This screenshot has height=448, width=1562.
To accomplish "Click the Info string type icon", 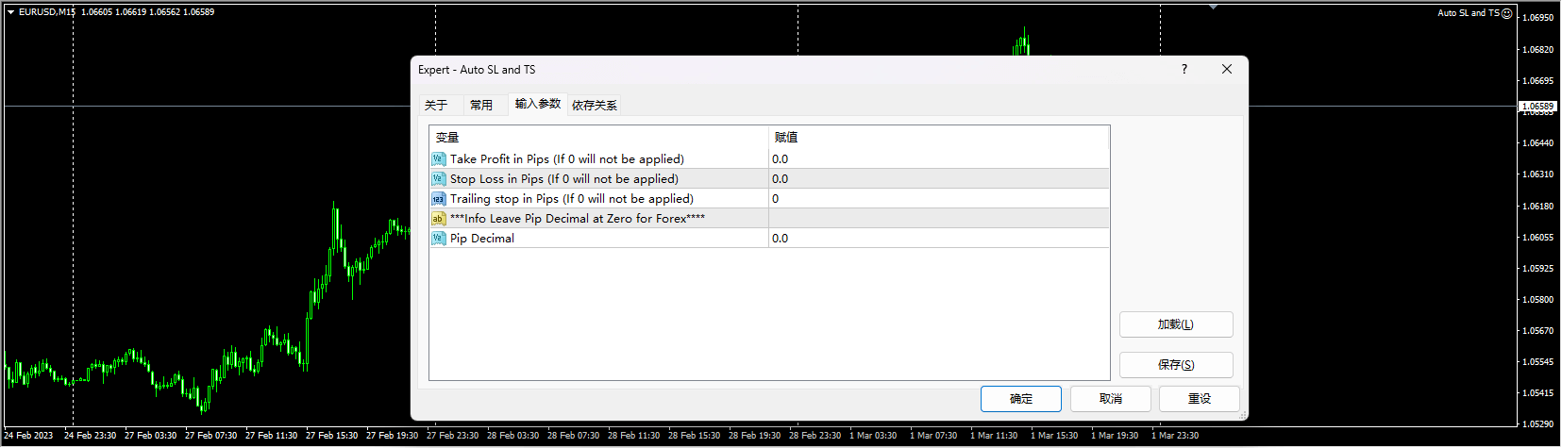I will pyautogui.click(x=438, y=219).
